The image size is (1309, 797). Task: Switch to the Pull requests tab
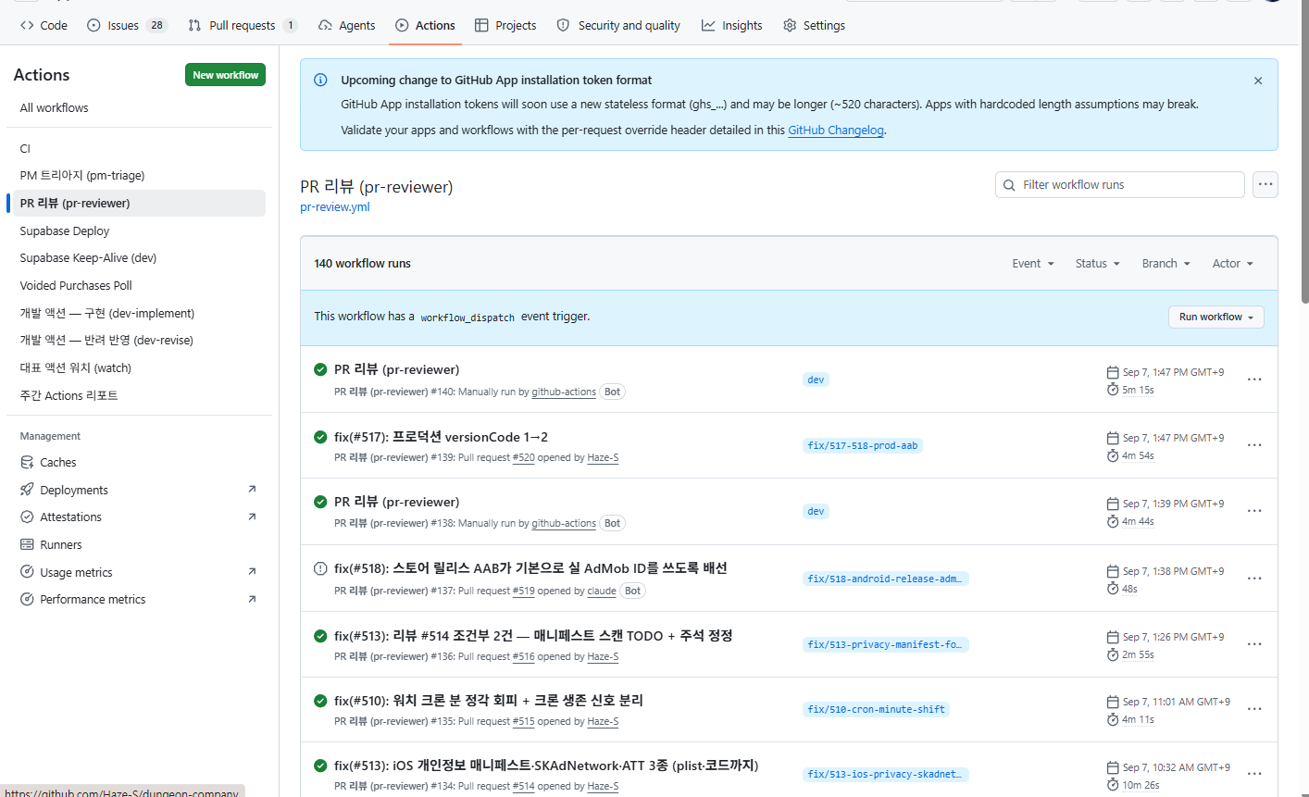tap(242, 25)
